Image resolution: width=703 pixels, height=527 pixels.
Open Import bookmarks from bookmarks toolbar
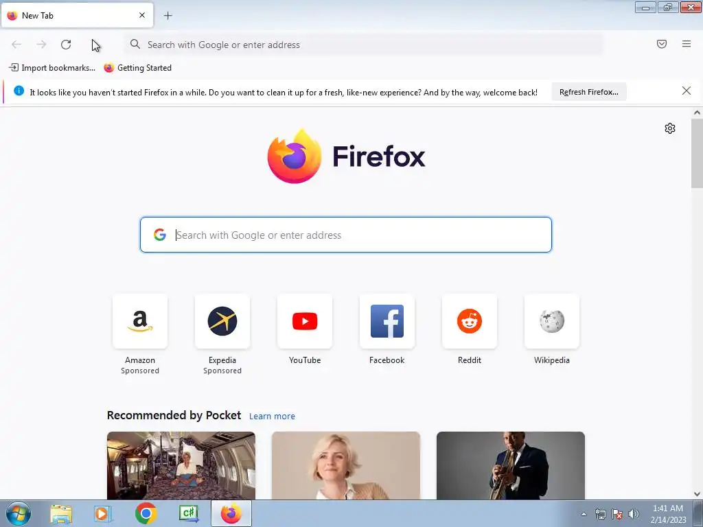pyautogui.click(x=52, y=68)
